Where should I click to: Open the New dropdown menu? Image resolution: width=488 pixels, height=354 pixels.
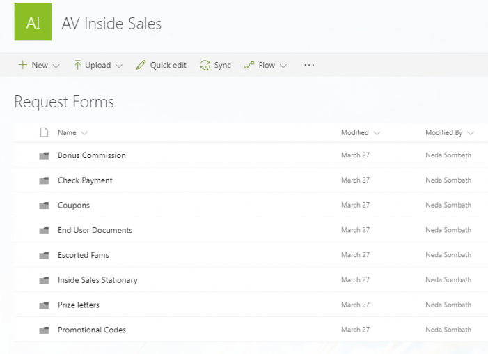pos(39,65)
